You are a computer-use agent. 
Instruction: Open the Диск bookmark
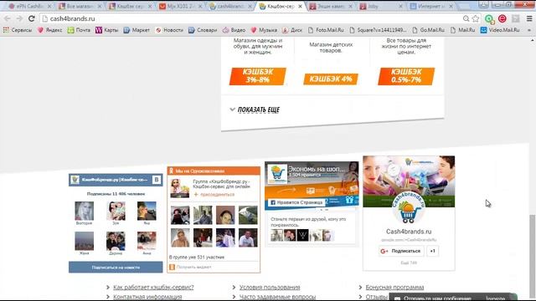[292, 30]
